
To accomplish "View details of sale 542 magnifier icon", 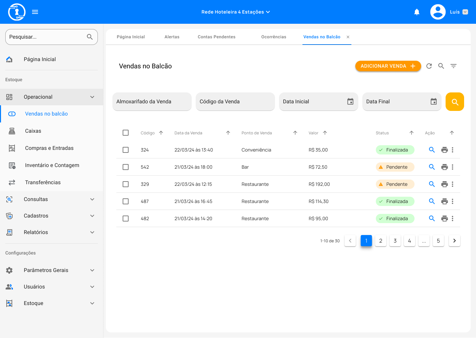I will pos(432,167).
